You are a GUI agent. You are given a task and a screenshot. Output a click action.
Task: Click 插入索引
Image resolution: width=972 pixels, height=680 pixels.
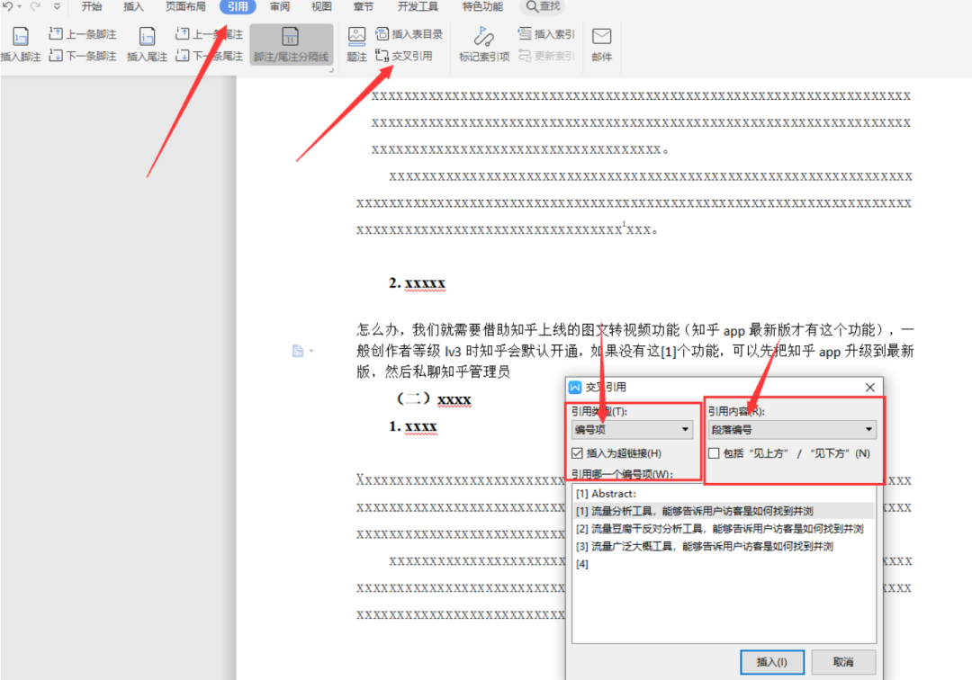point(546,34)
